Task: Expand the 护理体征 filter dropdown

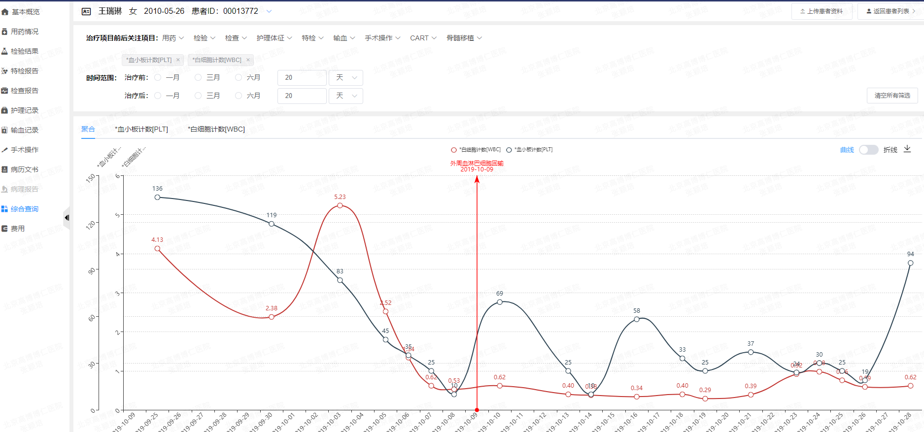Action: 274,38
